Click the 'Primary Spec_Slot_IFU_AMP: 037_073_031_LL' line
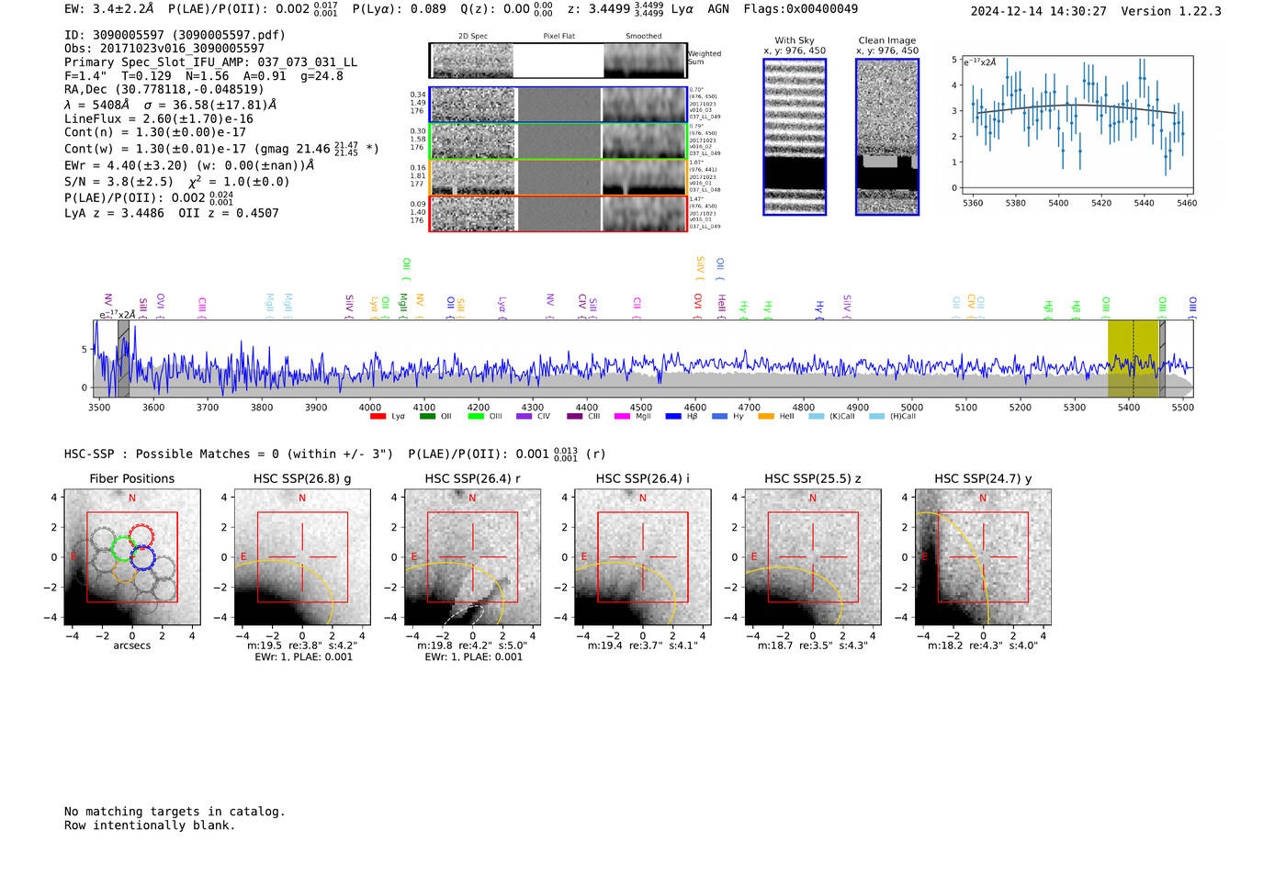Screen dimensions: 1286x875 210,62
